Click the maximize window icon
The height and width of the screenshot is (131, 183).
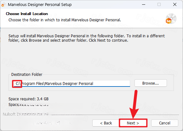[x=159, y=4]
